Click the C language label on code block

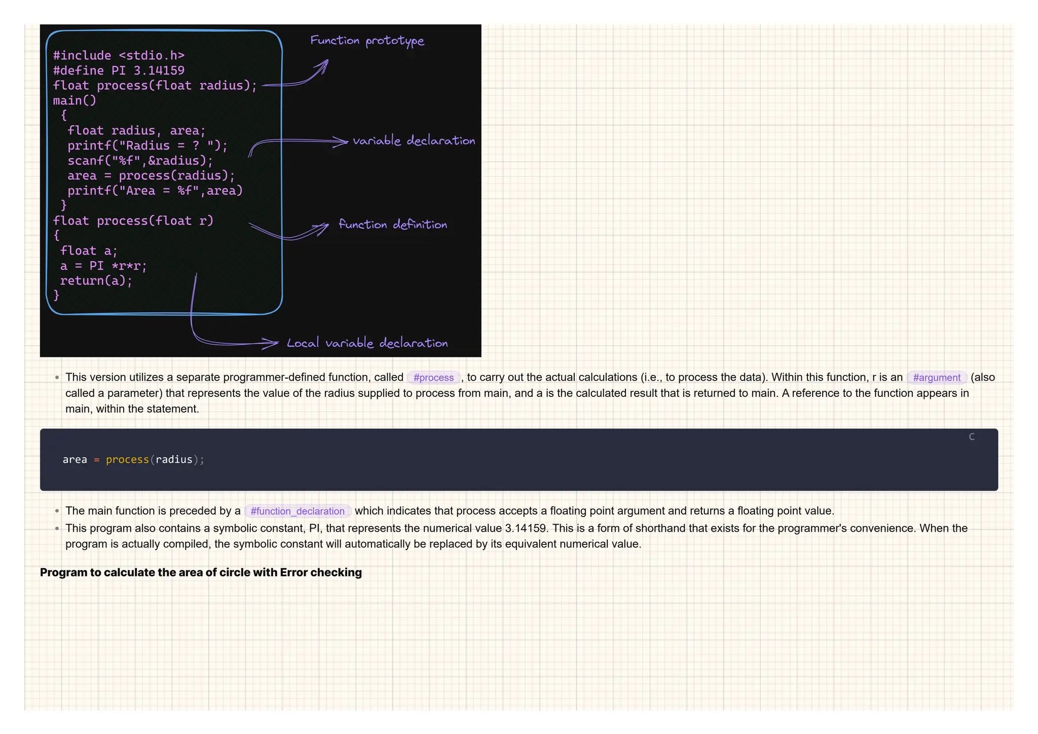point(972,436)
